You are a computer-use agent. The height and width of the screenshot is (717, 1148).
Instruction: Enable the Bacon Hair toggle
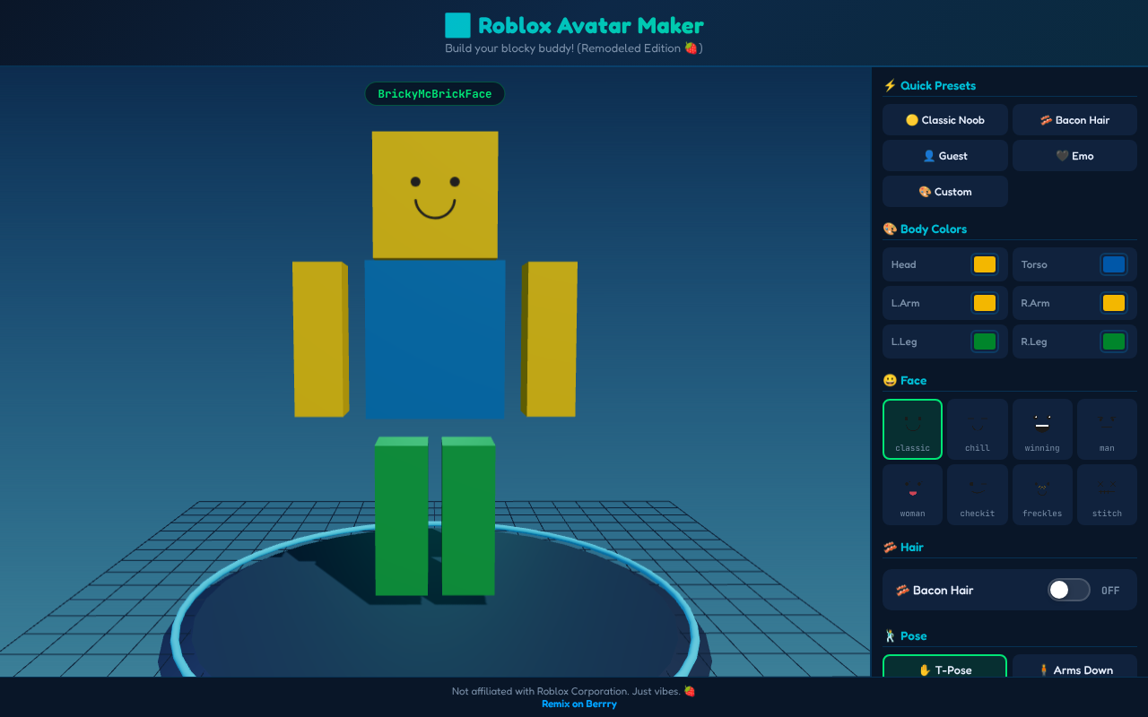click(x=1067, y=590)
